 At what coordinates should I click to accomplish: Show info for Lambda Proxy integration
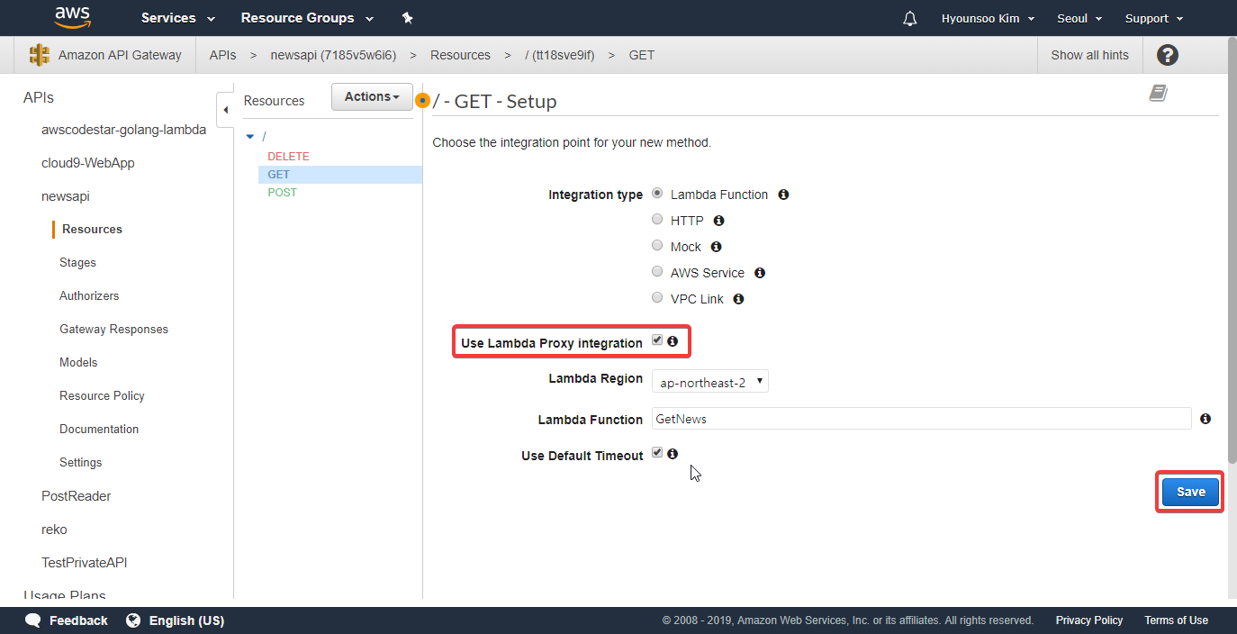[x=673, y=341]
